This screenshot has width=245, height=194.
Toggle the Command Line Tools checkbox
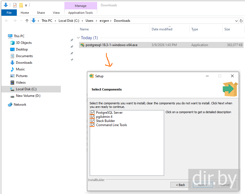(x=92, y=125)
